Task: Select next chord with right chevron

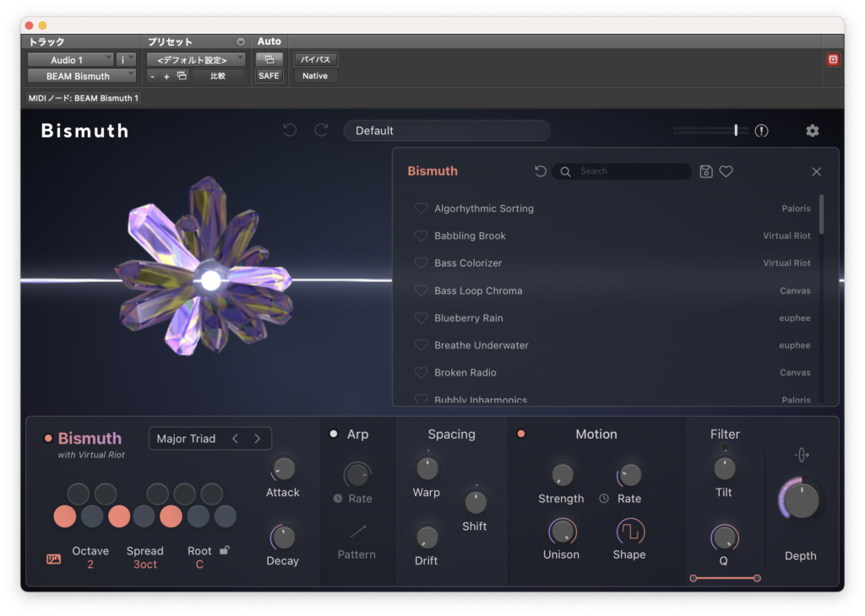Action: pos(257,439)
